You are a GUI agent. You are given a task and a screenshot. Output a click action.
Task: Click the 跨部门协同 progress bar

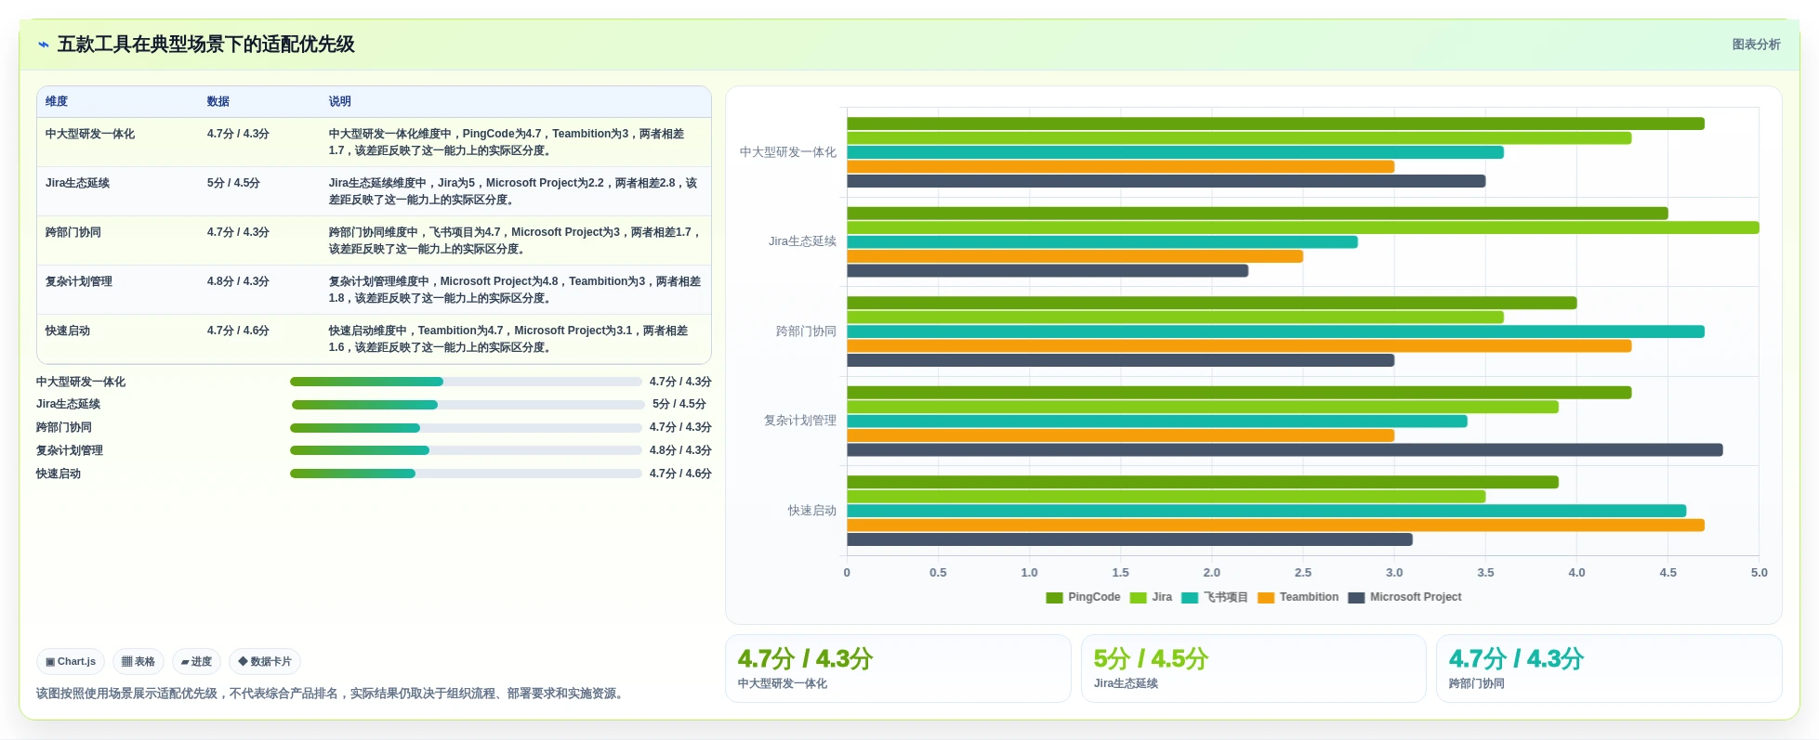[x=466, y=428]
